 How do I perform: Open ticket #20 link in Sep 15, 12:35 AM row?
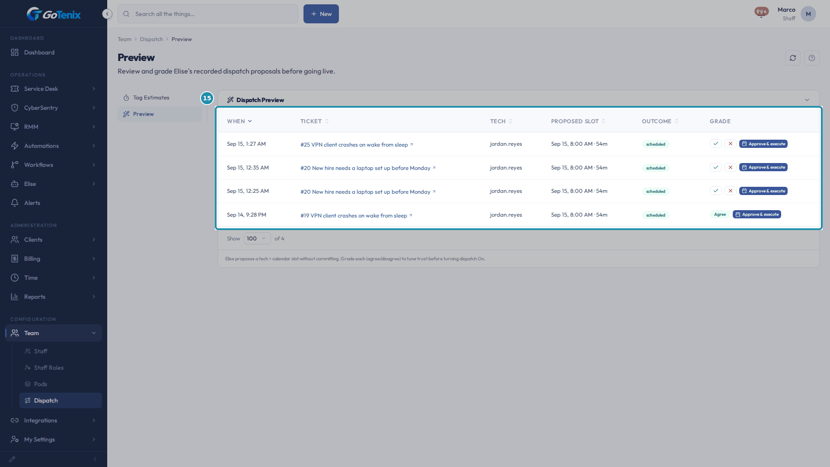(368, 168)
